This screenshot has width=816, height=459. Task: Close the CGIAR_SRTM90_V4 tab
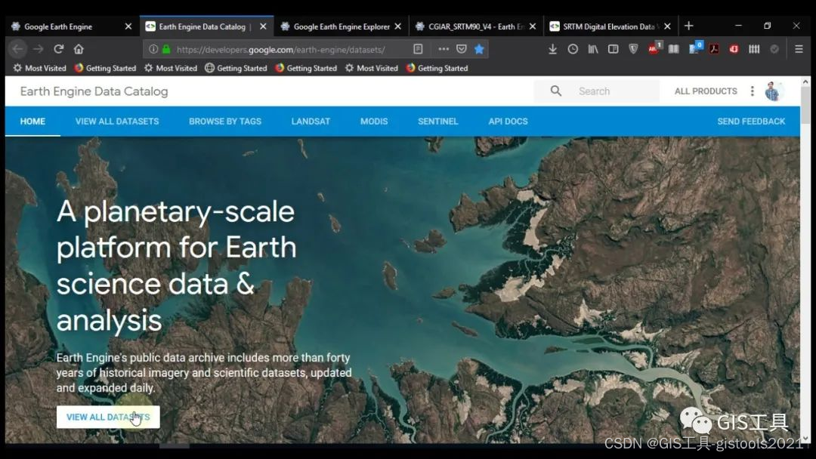[533, 26]
